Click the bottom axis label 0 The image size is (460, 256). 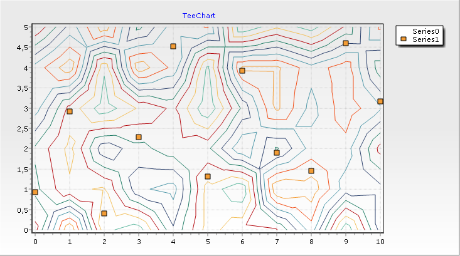pos(35,242)
